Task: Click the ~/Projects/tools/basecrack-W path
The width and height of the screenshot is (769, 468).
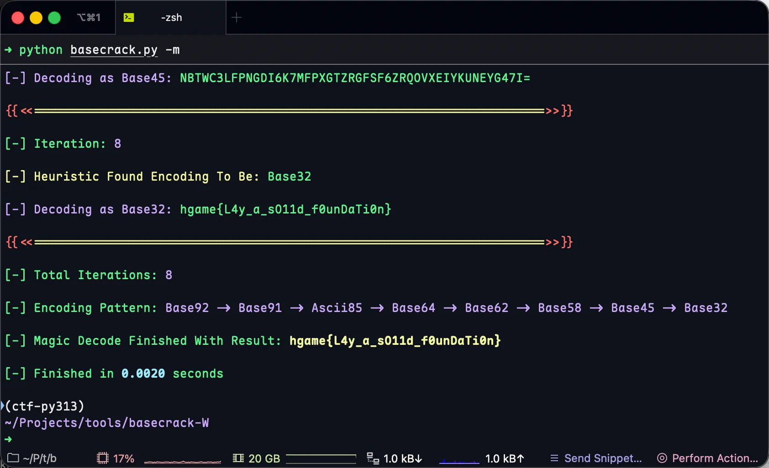Action: 107,423
